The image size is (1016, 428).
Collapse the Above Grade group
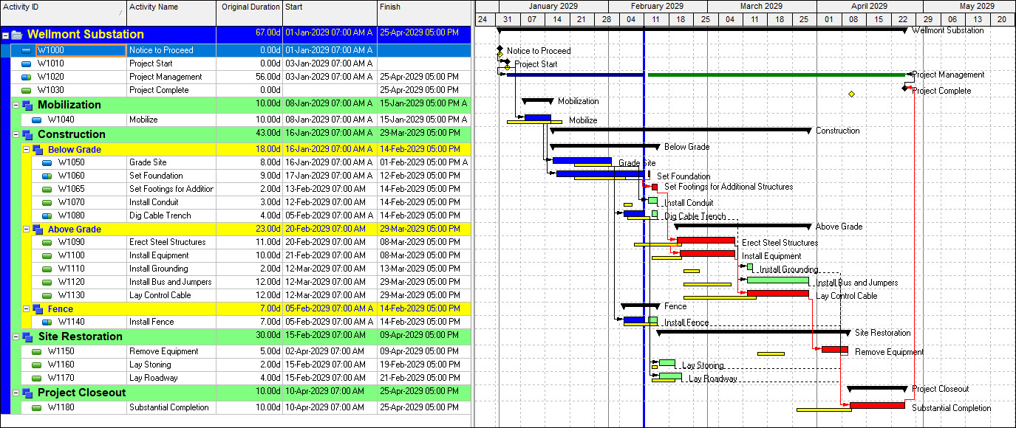tap(26, 229)
